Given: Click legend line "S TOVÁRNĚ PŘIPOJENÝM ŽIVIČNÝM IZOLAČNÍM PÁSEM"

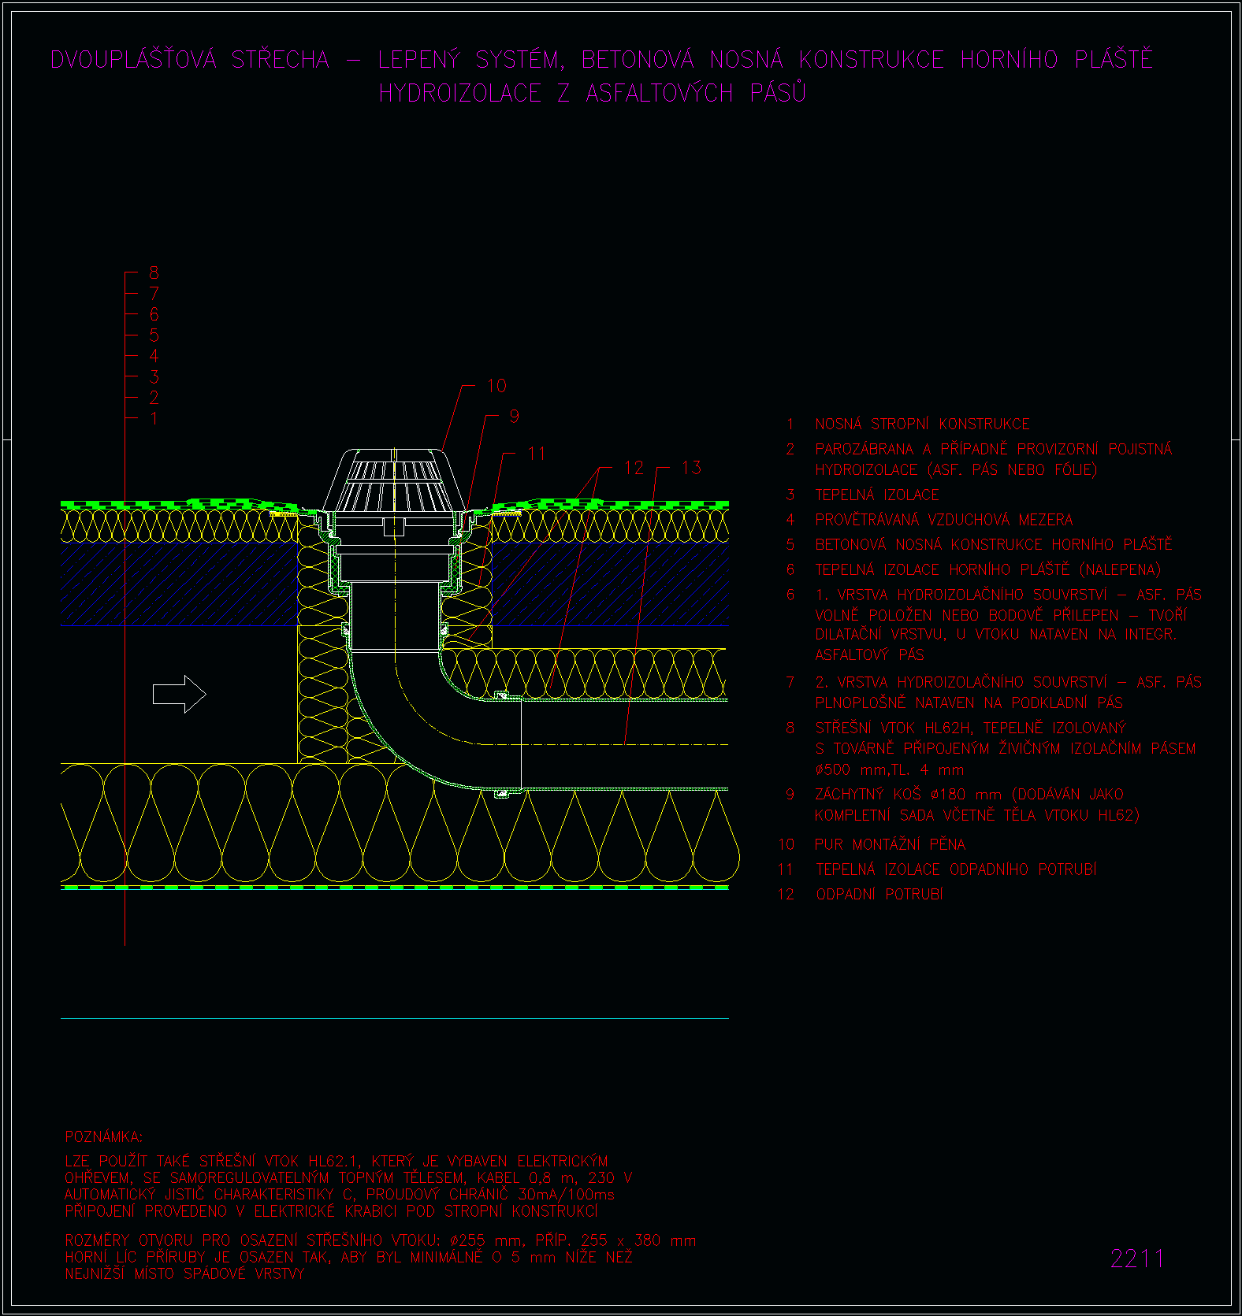Looking at the screenshot, I should [x=1006, y=748].
